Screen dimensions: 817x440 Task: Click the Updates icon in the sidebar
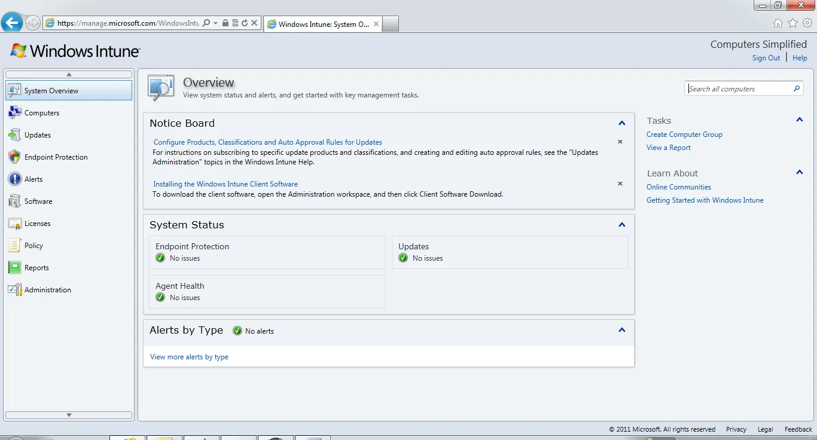tap(15, 135)
